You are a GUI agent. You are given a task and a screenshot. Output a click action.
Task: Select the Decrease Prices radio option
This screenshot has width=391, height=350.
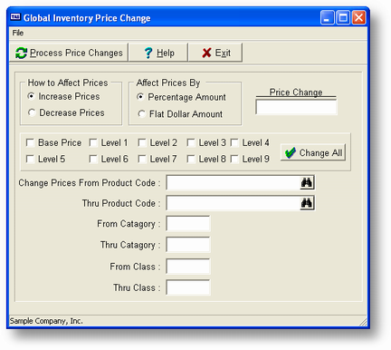click(x=32, y=112)
